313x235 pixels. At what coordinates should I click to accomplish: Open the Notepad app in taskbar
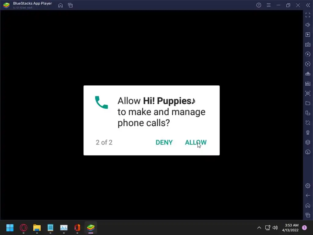click(50, 228)
